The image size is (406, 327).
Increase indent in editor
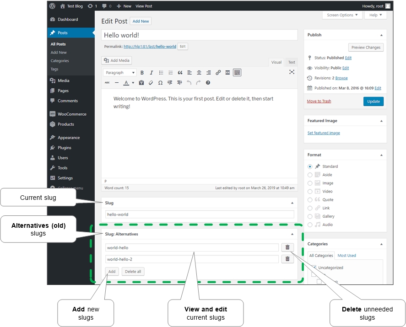pyautogui.click(x=179, y=83)
